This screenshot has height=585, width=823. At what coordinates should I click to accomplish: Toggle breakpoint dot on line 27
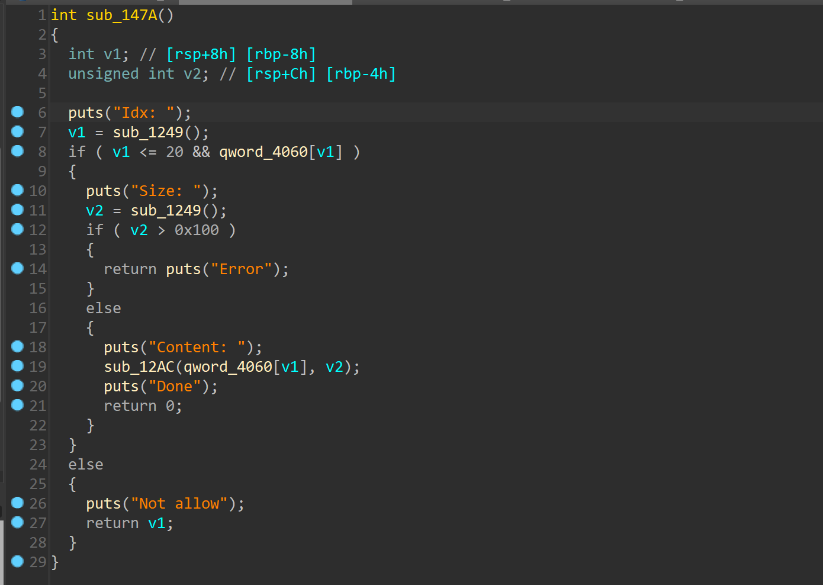coord(18,522)
